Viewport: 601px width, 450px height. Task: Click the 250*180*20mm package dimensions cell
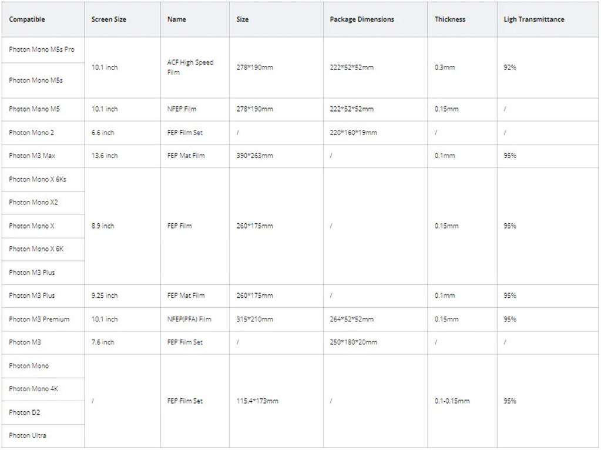pos(375,342)
